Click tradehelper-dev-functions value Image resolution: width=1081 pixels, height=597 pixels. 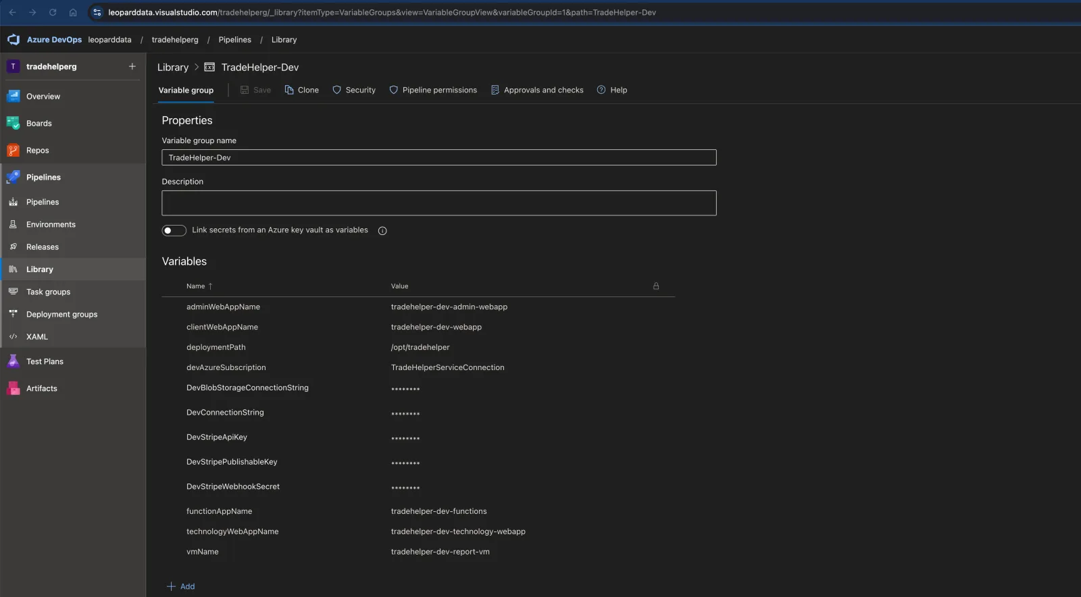point(438,511)
